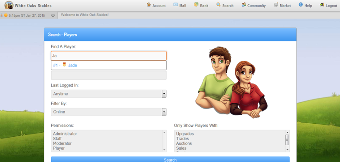Click the White Oaks Stables logo icon
The width and height of the screenshot is (340, 162).
click(x=9, y=5)
